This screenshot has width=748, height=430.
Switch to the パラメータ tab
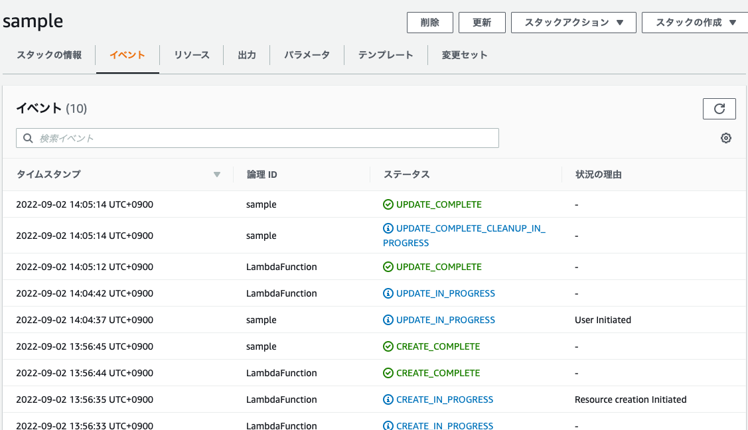(307, 55)
